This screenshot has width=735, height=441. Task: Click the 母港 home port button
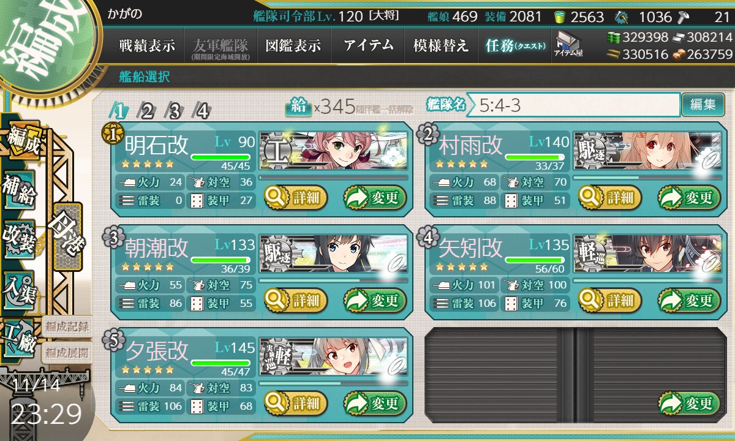pyautogui.click(x=67, y=235)
